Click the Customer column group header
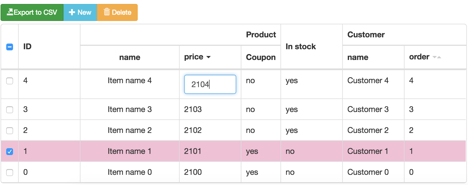The image size is (468, 185). coord(366,35)
